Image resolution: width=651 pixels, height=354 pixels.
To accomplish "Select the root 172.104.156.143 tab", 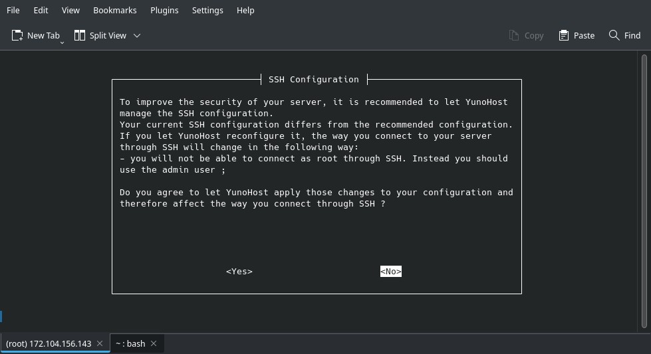I will click(x=49, y=343).
